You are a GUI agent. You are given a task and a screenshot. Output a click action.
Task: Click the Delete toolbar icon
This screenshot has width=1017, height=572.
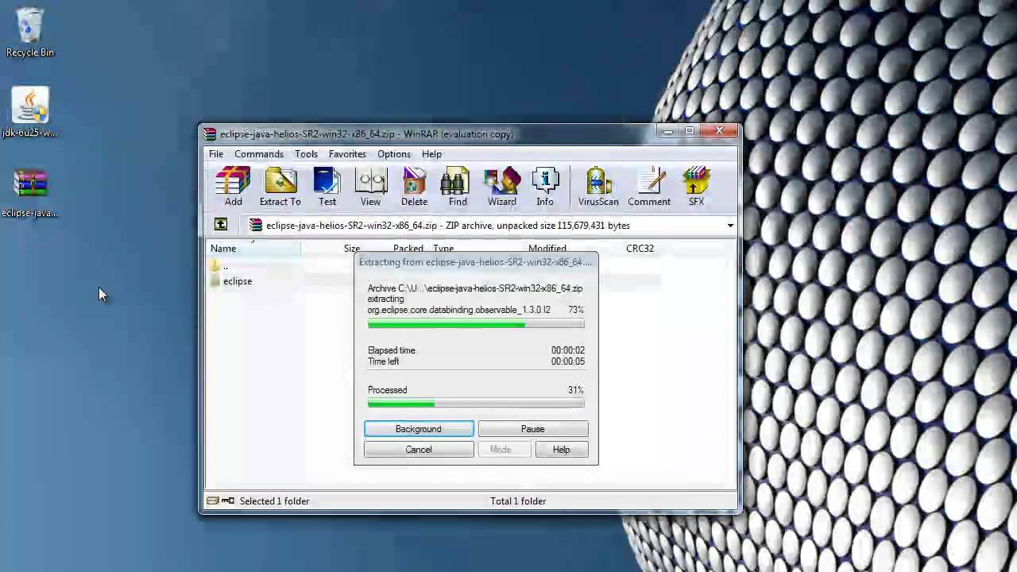click(414, 187)
